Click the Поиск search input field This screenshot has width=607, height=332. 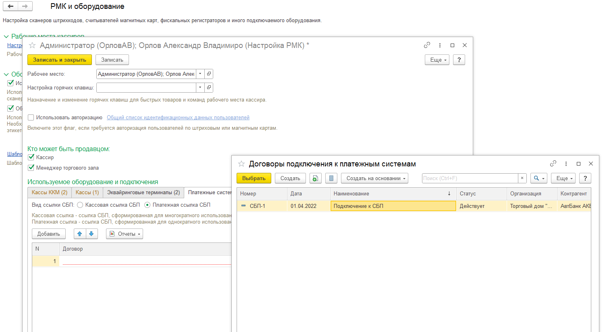(470, 178)
